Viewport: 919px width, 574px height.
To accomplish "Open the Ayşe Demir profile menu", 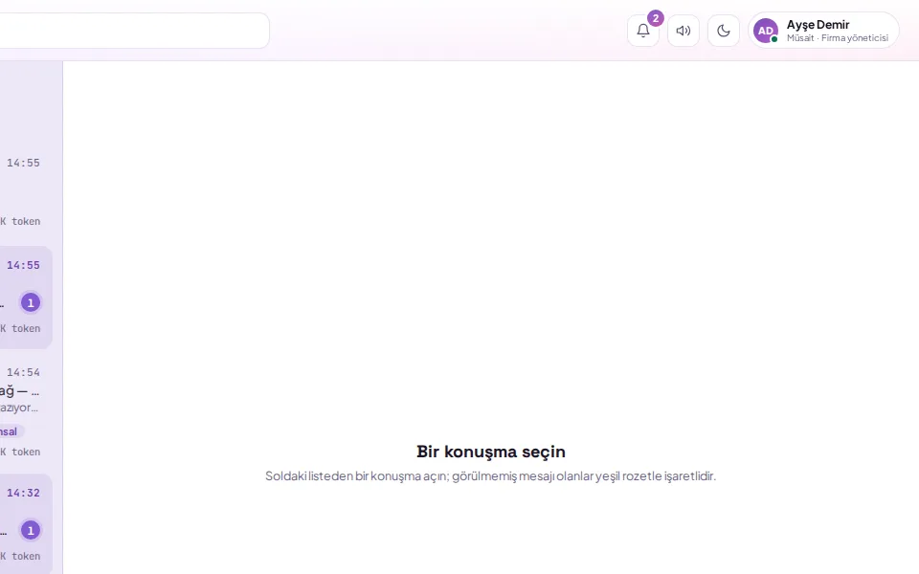I will coord(823,31).
